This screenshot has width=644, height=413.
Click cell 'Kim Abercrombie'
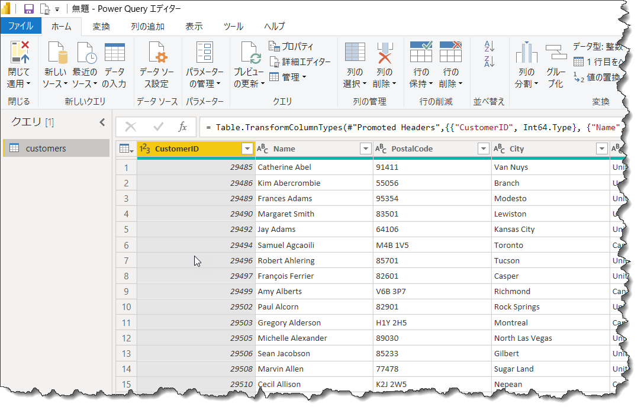point(314,183)
